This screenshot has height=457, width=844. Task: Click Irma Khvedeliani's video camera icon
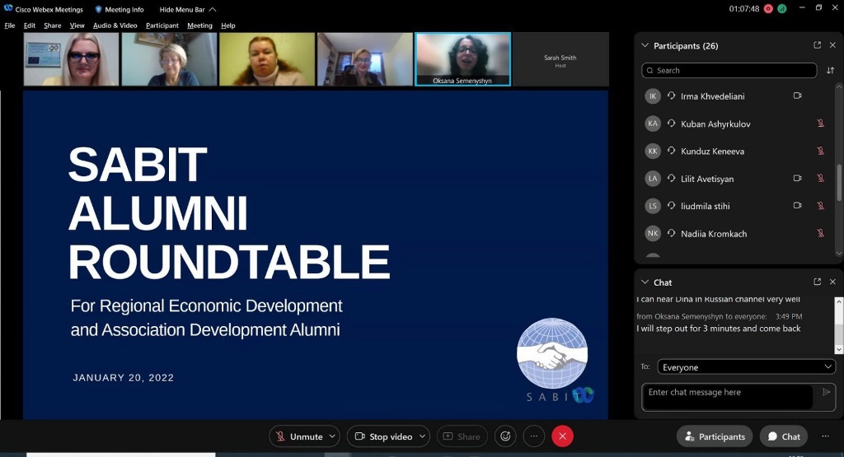[797, 96]
